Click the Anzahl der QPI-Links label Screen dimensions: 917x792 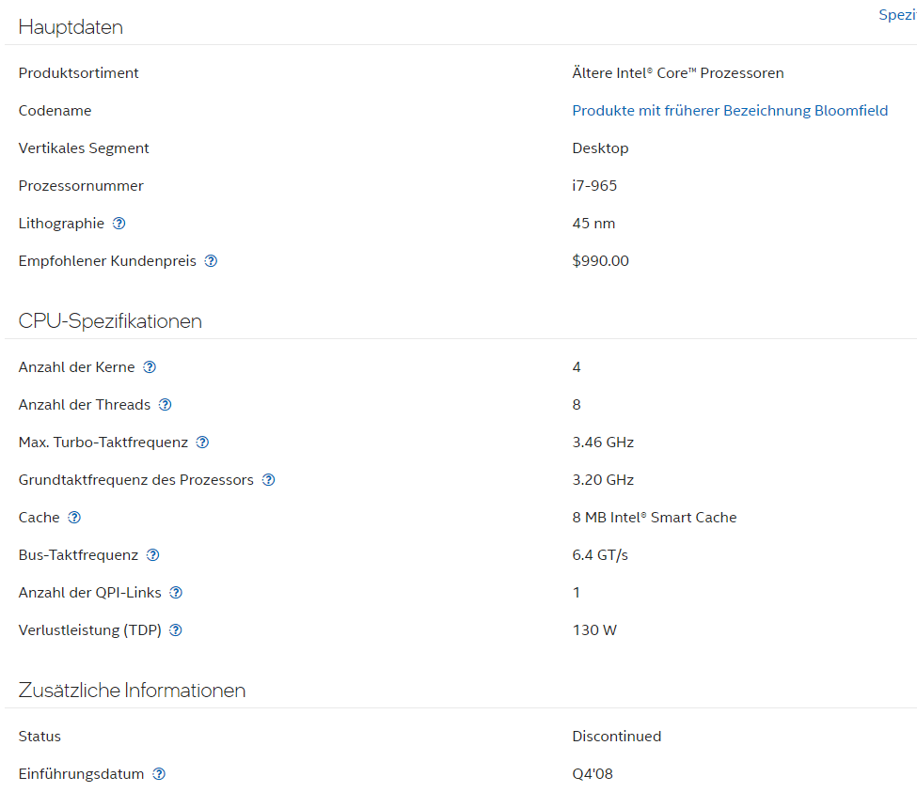coord(89,593)
